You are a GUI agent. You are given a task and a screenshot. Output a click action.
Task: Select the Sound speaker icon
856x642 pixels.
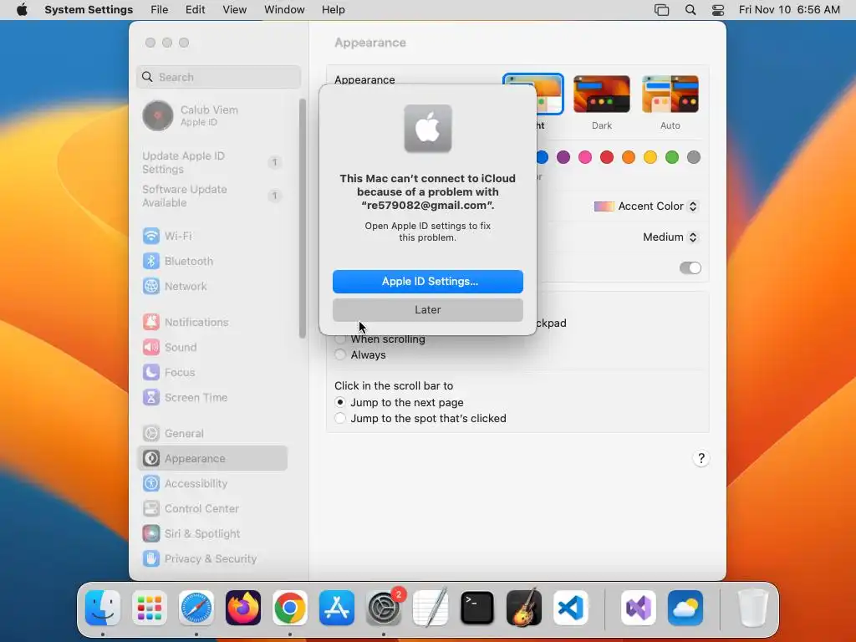coord(151,347)
